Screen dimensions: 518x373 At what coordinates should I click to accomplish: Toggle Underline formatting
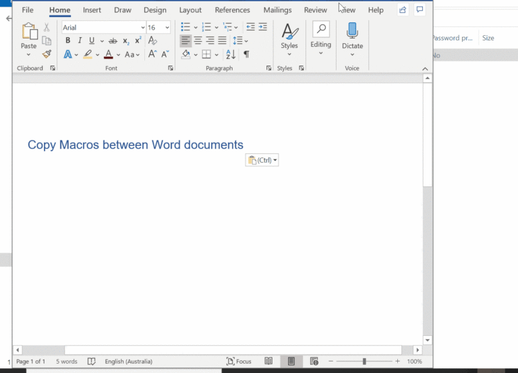click(x=92, y=41)
